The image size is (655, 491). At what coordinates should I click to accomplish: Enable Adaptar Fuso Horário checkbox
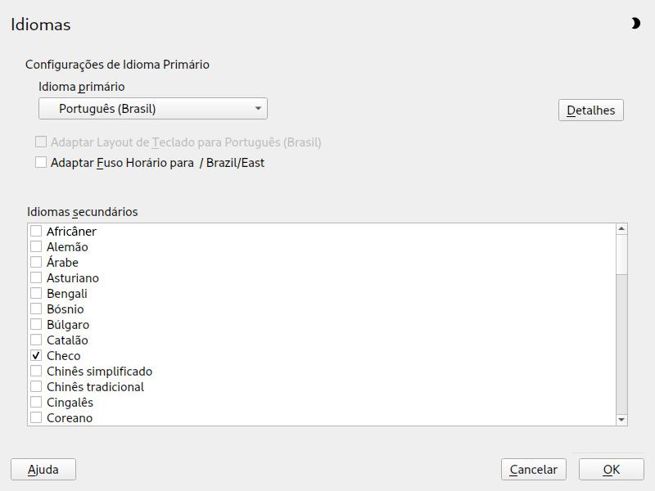41,162
